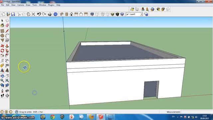
Task: Click the Zoom Extents tool
Action: 7,81
